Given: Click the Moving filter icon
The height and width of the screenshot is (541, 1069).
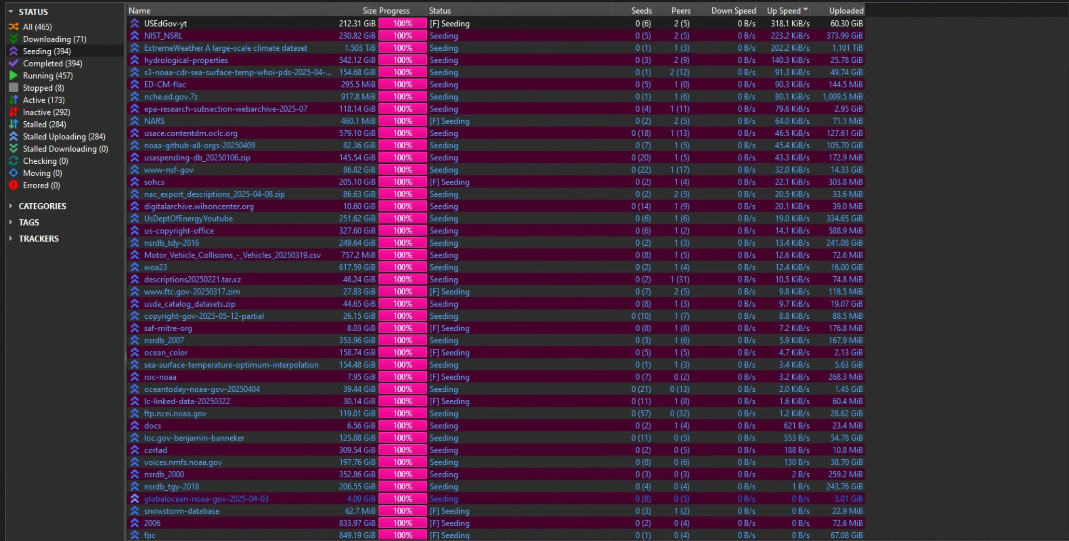Looking at the screenshot, I should (13, 173).
